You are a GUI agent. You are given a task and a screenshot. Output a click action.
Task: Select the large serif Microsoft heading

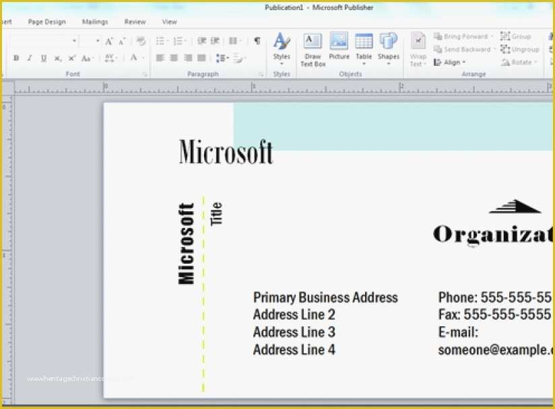(x=226, y=152)
